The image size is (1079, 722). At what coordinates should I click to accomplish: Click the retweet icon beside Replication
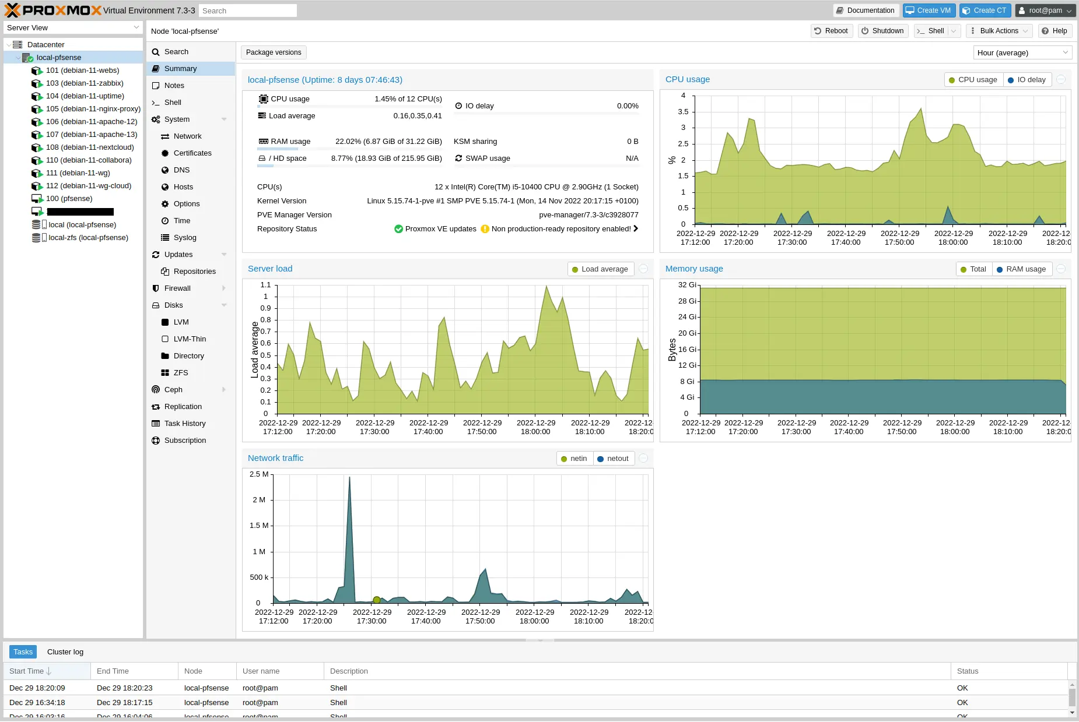point(156,407)
